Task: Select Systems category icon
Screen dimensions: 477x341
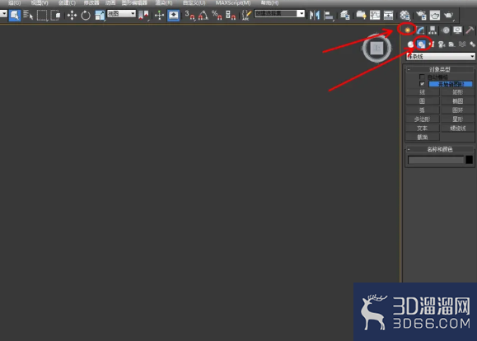Action: [472, 44]
